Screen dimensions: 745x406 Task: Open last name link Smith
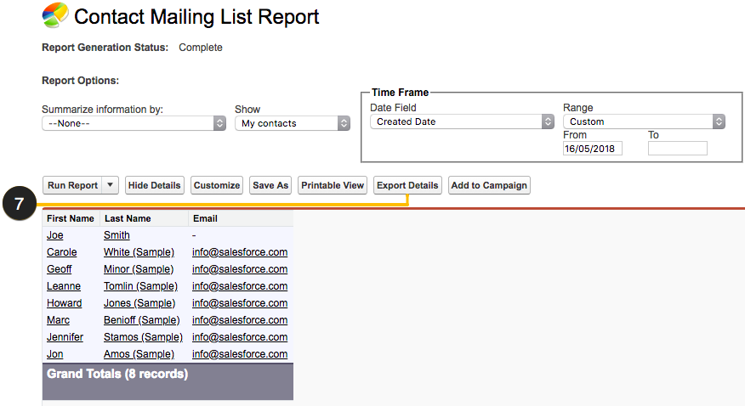[117, 235]
